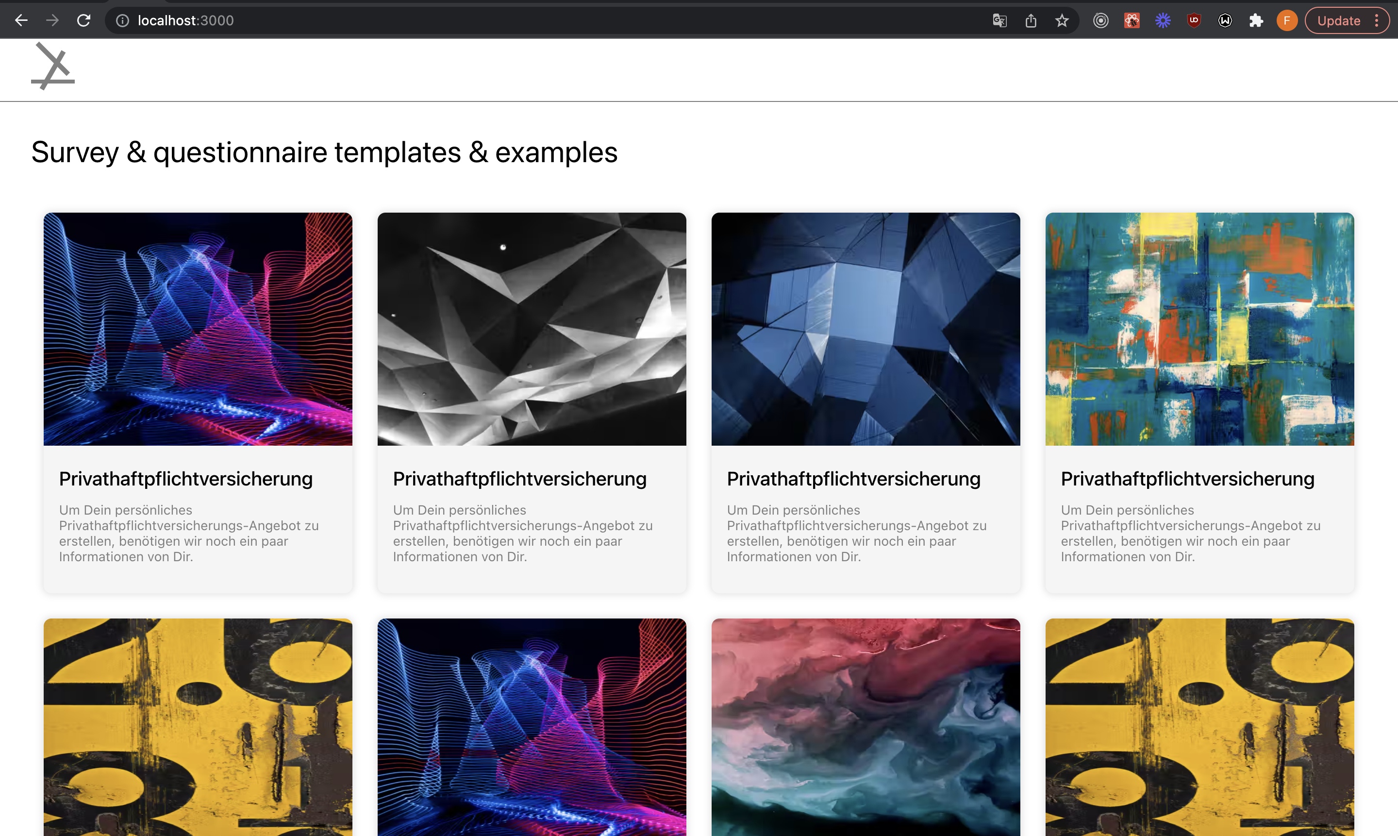The width and height of the screenshot is (1398, 836).
Task: Open the orange F profile avatar
Action: [1286, 21]
